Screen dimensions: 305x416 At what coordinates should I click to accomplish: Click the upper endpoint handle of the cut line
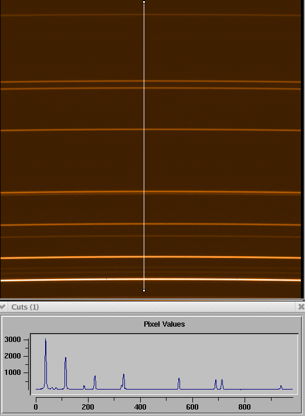click(144, 2)
